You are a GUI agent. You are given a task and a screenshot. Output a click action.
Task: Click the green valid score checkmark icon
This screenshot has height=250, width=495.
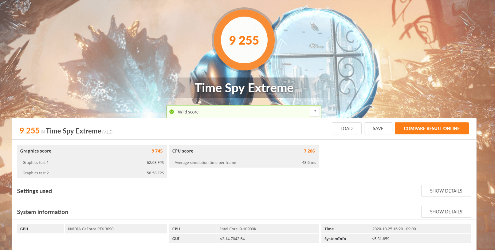pyautogui.click(x=172, y=112)
